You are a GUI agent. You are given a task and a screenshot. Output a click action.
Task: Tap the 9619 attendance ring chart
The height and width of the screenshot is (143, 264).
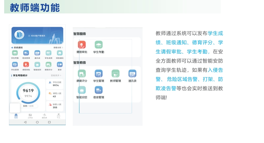(x=28, y=93)
